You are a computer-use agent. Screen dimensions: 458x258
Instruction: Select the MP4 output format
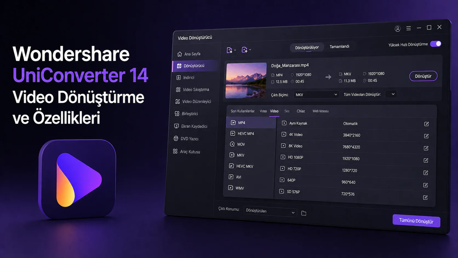tap(242, 123)
